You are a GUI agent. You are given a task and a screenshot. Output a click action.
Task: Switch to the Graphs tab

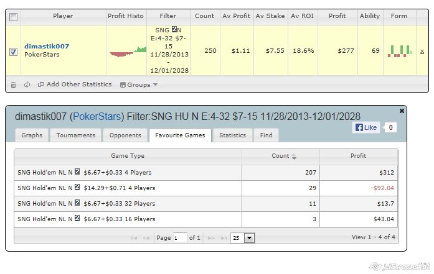(32, 135)
